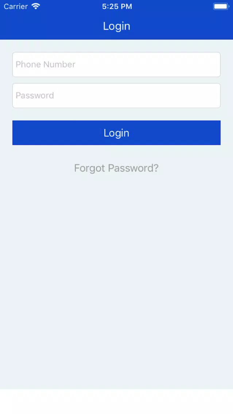Open the Forgot Password? link
The image size is (233, 414).
point(116,168)
